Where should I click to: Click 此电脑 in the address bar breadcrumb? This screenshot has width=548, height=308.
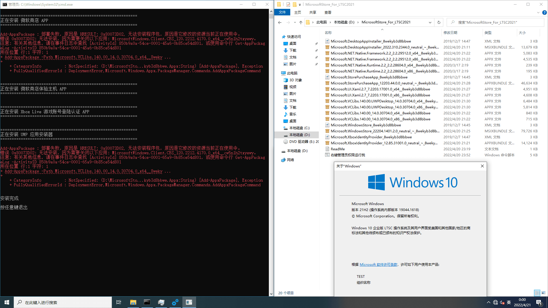coord(322,22)
